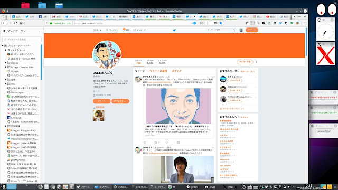Open the Firefox home page button
338x190 pixels.
(x=21, y=23)
